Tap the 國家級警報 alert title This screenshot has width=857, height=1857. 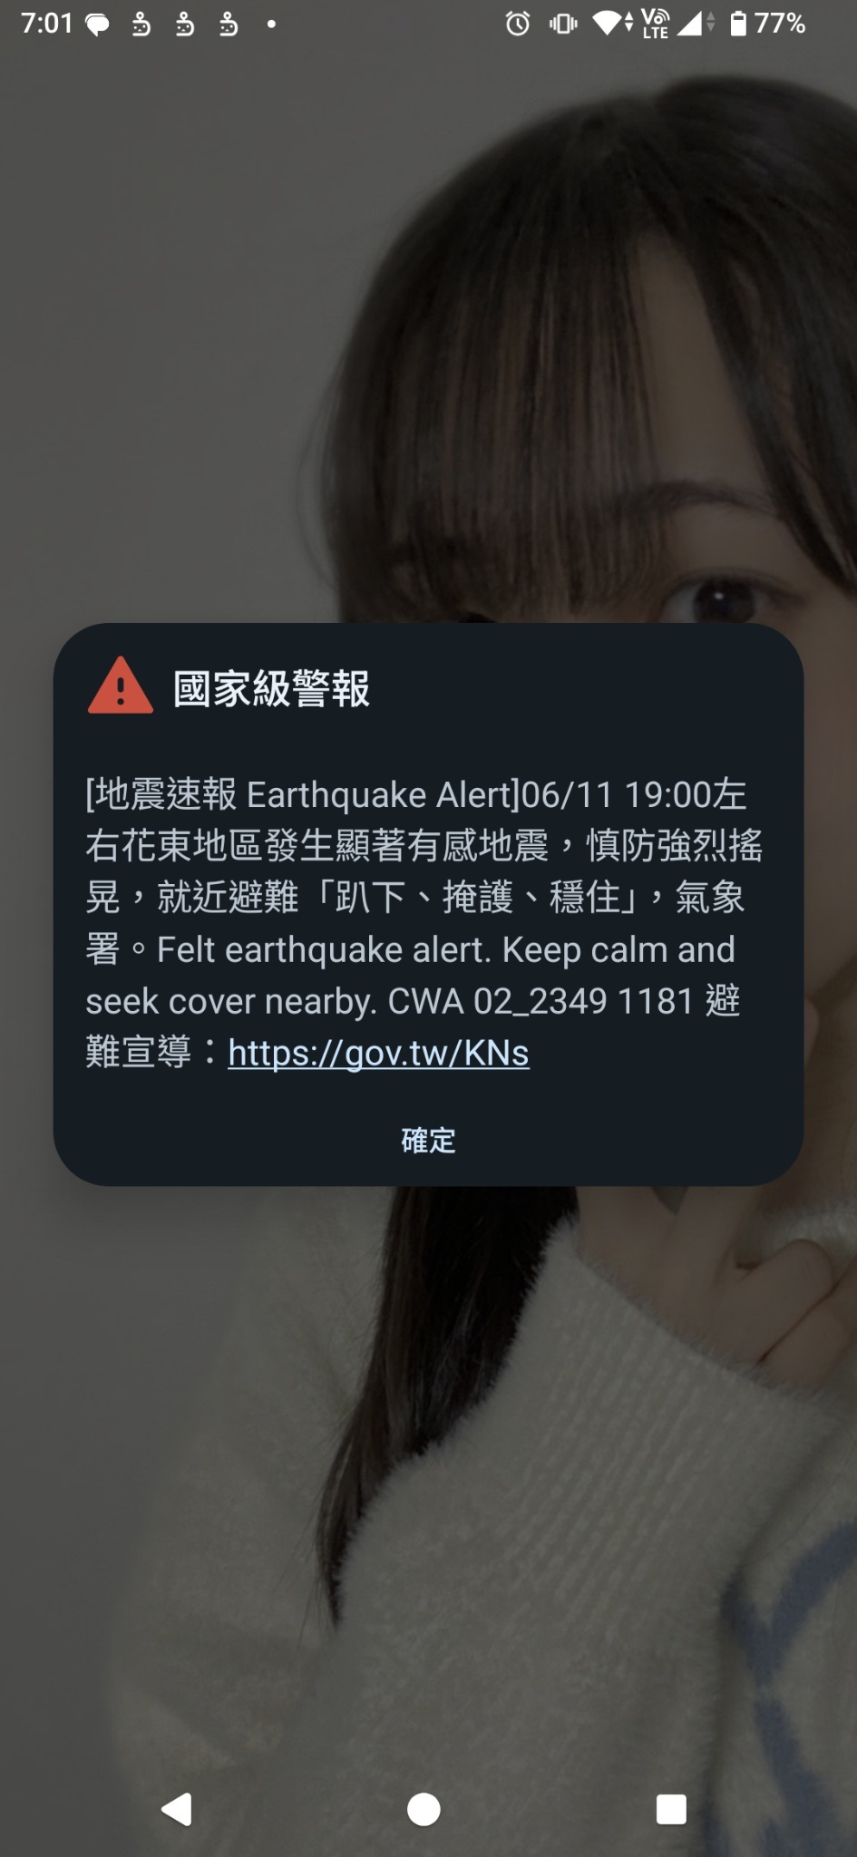(271, 688)
